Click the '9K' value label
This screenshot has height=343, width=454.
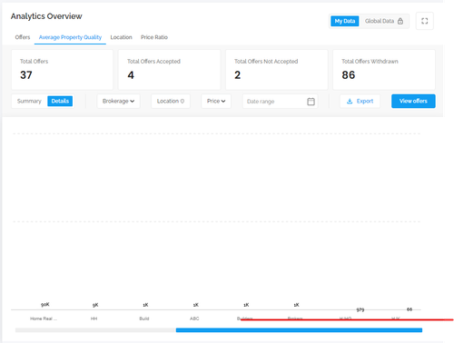coord(95,305)
